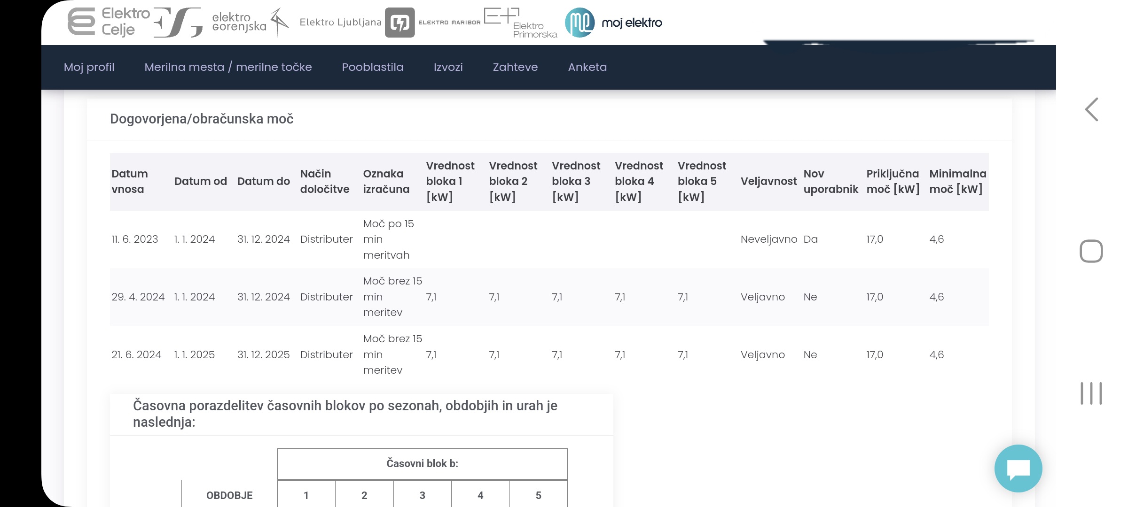Image resolution: width=1128 pixels, height=507 pixels.
Task: Tap the Android recent apps button
Action: click(x=1091, y=393)
